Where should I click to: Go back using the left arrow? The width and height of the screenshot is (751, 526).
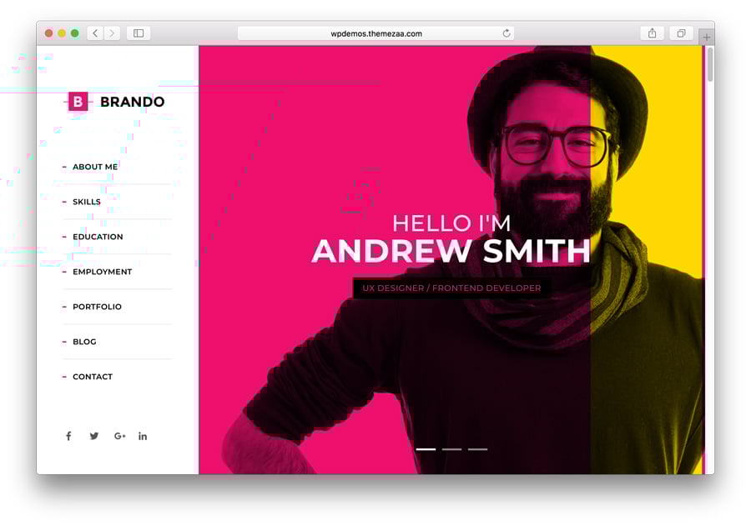pos(94,33)
